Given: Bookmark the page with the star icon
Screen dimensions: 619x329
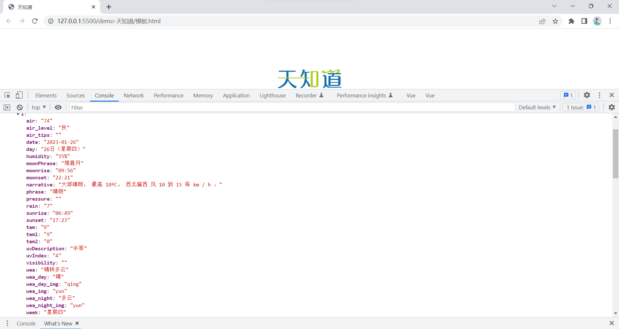Looking at the screenshot, I should (x=555, y=21).
